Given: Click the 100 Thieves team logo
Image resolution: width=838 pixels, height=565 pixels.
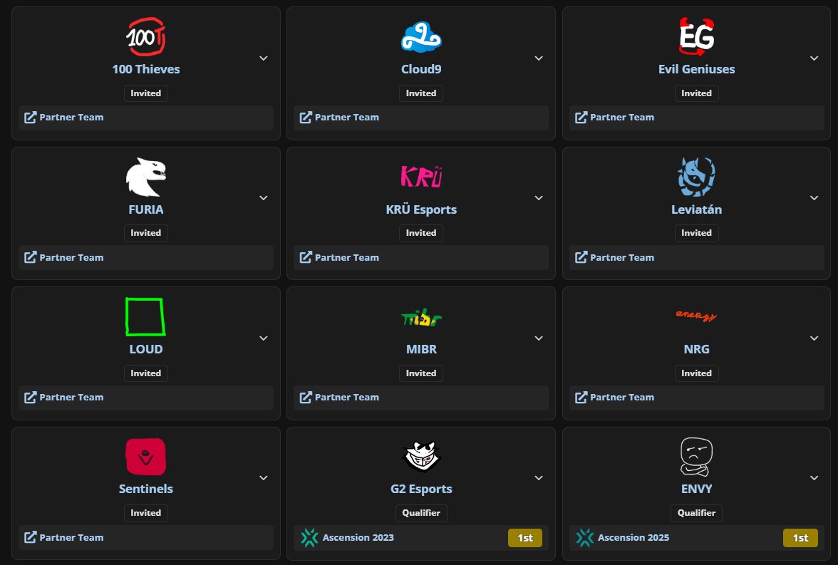Looking at the screenshot, I should click(x=146, y=37).
